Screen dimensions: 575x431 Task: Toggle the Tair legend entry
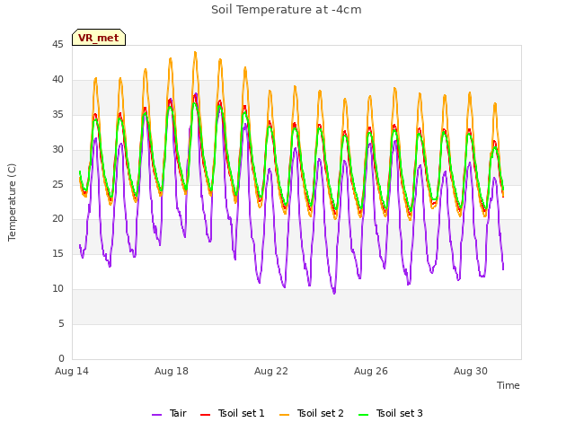click(170, 413)
